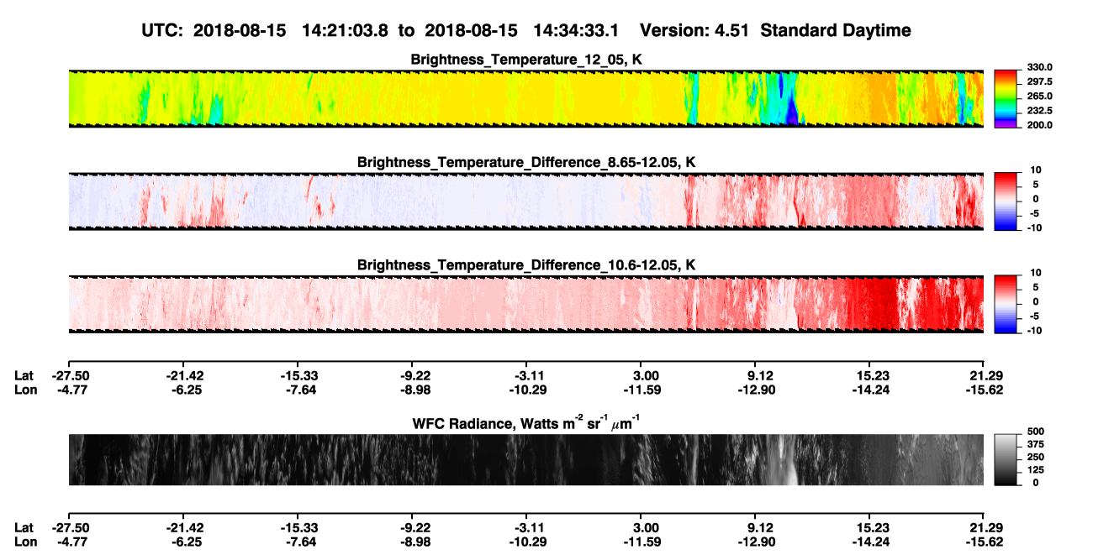The height and width of the screenshot is (560, 1093).
Task: Click the Lat label below the WFC Radiance panel
Action: [x=24, y=527]
